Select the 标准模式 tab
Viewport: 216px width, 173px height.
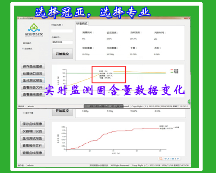coord(82,23)
